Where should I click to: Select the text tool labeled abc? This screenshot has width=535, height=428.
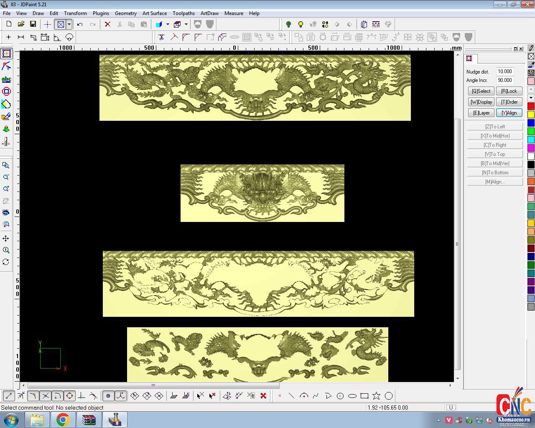tap(6, 79)
